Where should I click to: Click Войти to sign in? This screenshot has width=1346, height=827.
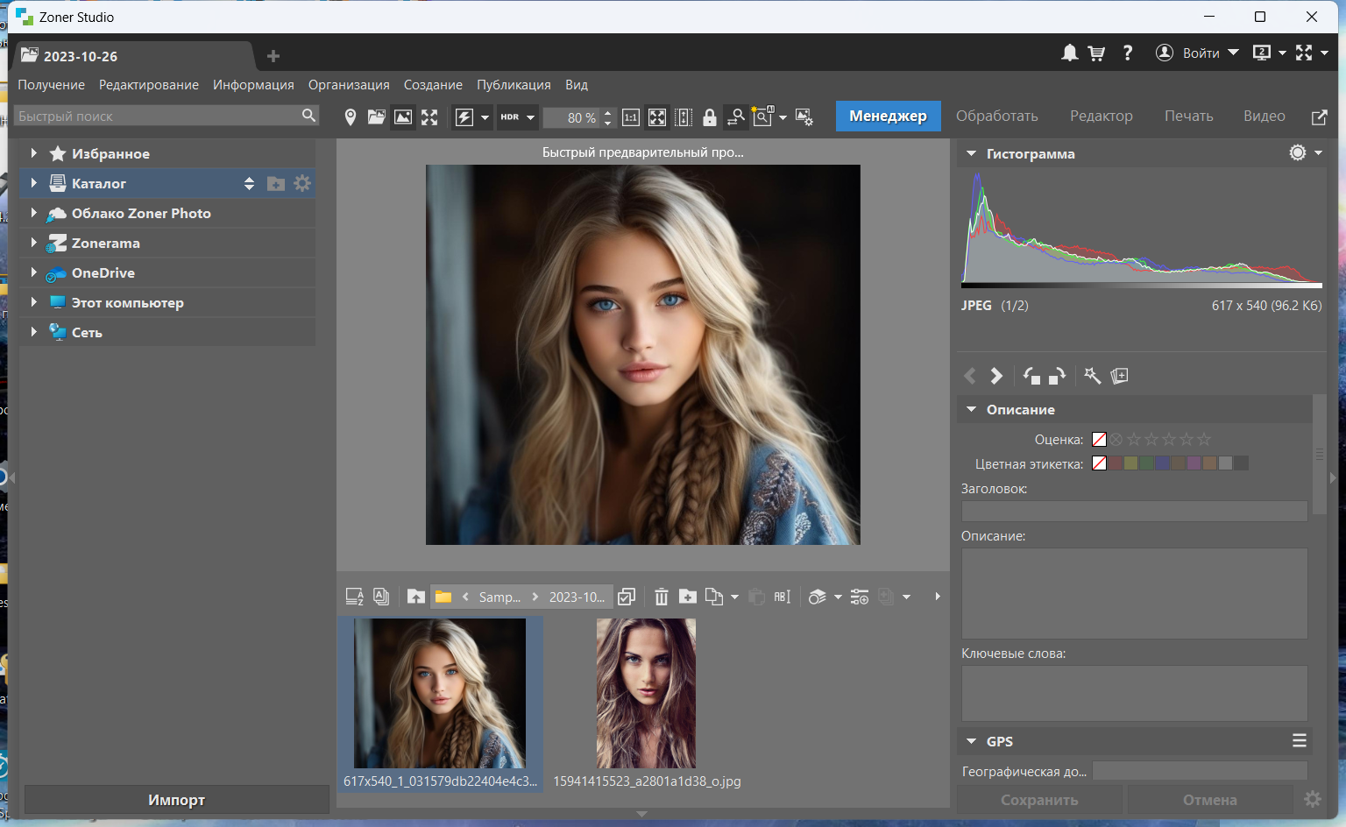(1201, 53)
